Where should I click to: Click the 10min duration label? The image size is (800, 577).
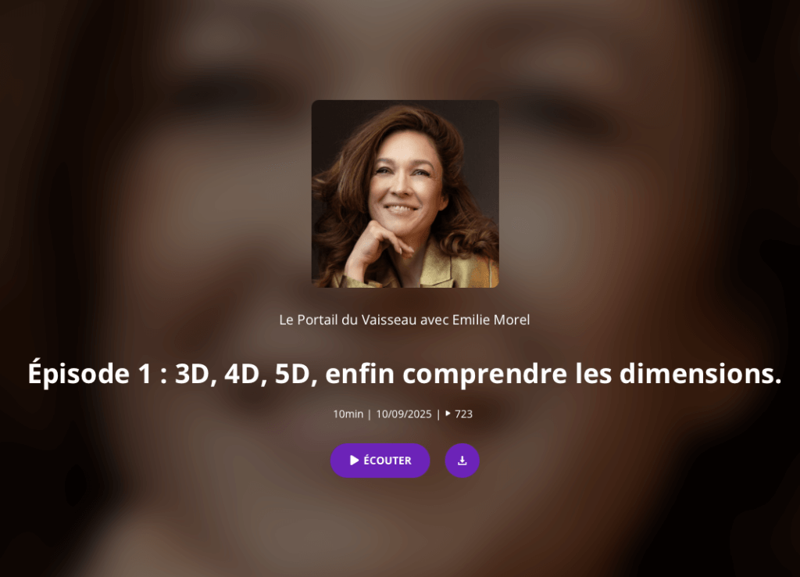tap(348, 414)
